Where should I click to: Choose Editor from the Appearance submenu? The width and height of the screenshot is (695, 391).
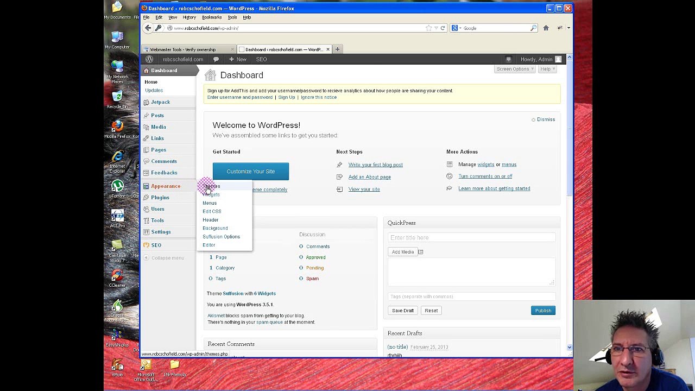(209, 245)
